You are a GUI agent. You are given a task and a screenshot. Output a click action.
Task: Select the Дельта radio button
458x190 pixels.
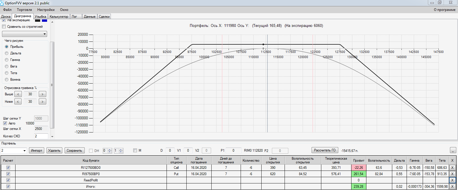(7, 53)
